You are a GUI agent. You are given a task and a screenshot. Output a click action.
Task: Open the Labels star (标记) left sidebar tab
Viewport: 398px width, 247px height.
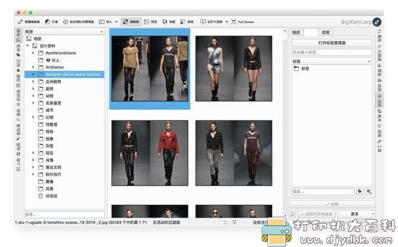point(19,66)
